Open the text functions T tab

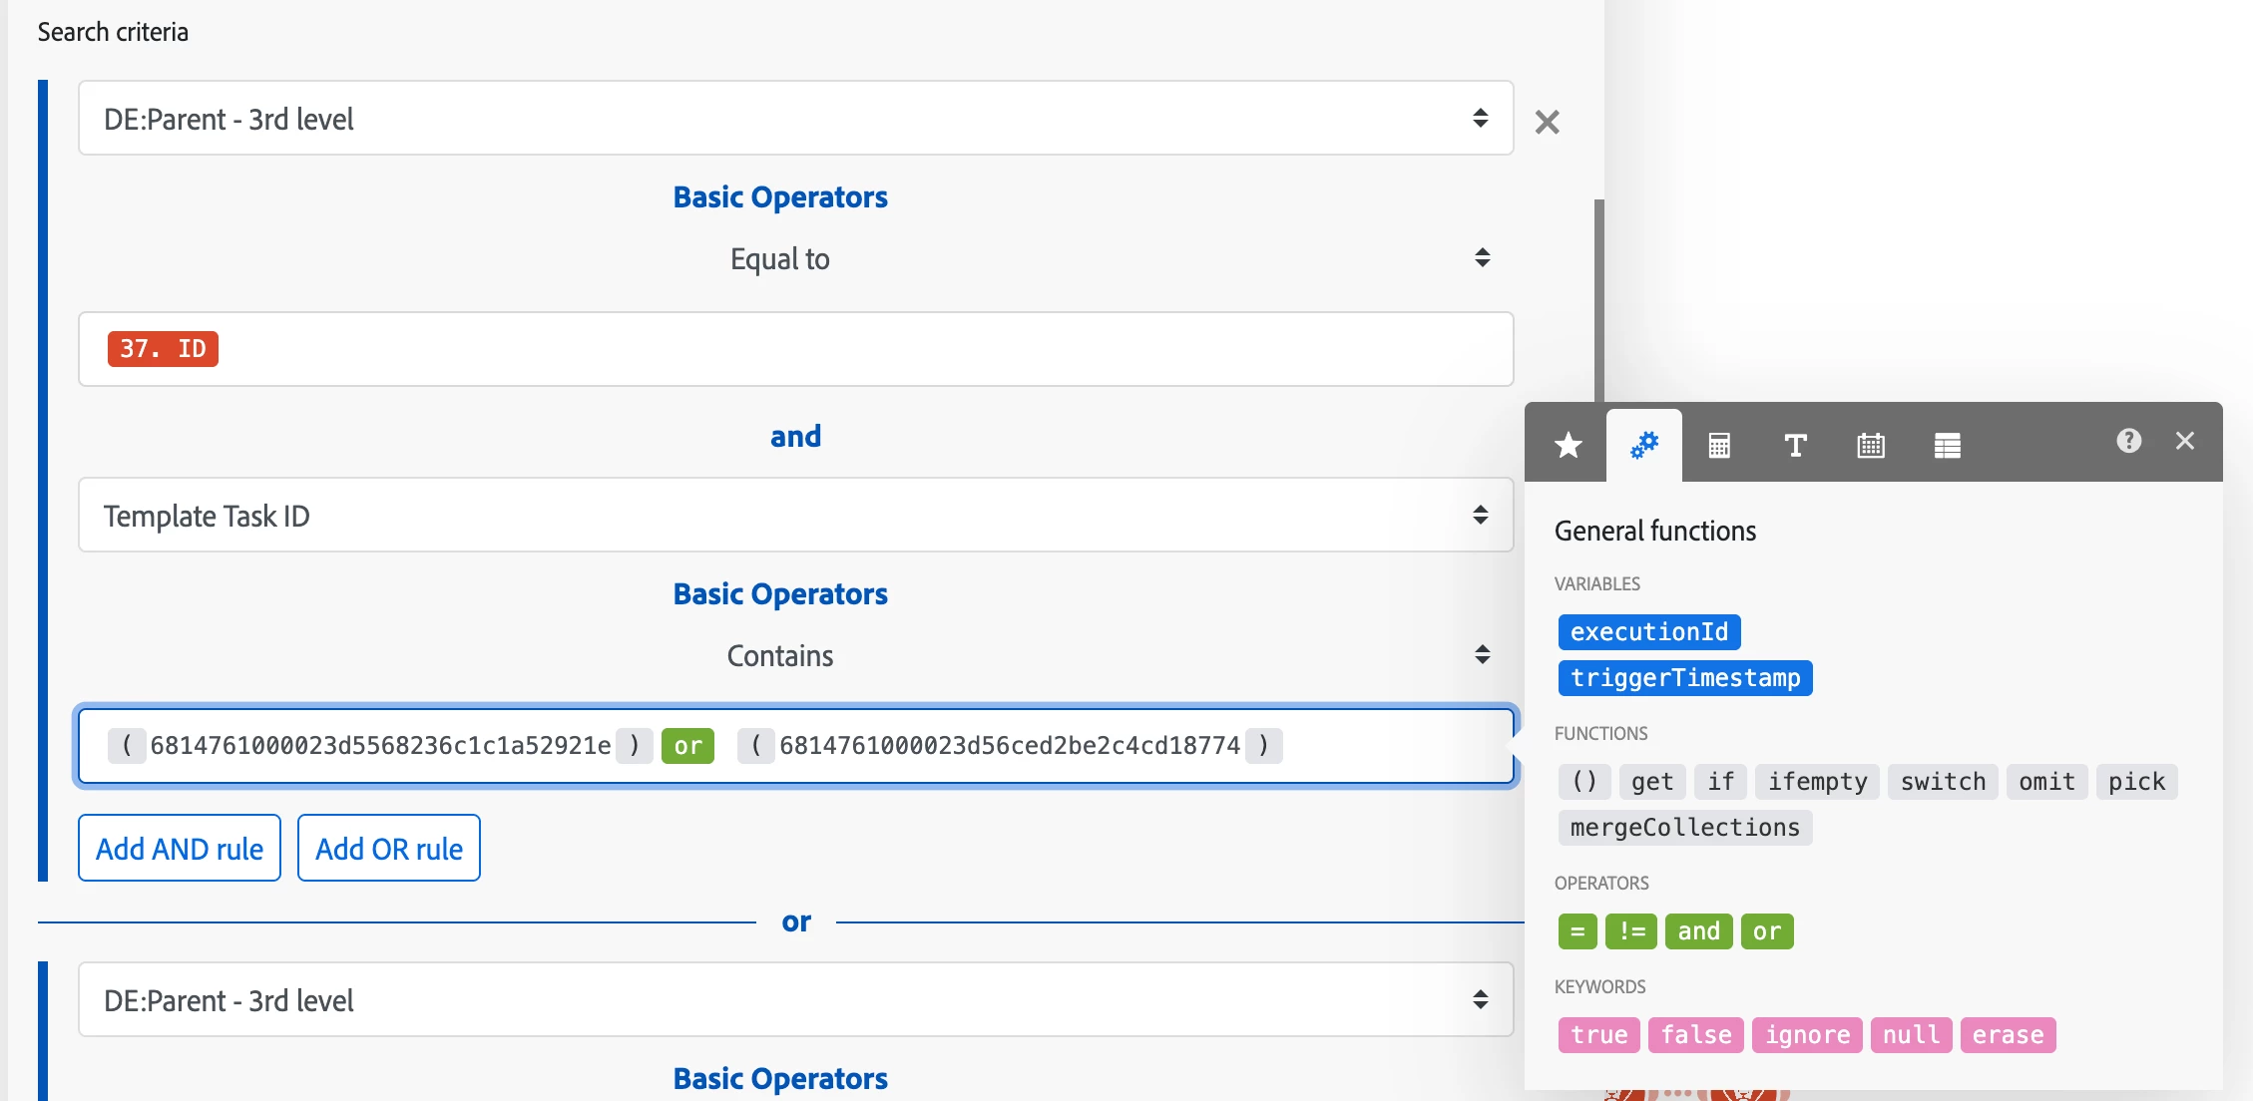tap(1794, 445)
